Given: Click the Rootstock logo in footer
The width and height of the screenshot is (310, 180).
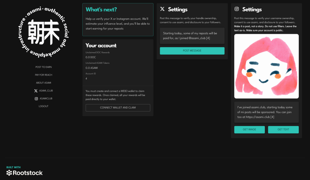Looking at the screenshot, I should tap(25, 173).
